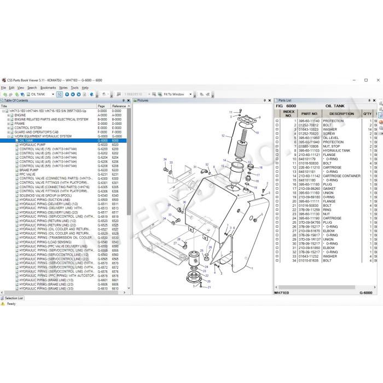The width and height of the screenshot is (383, 383).
Task: Click the gray tool icon at far right of toolbar
Action: pyautogui.click(x=208, y=95)
